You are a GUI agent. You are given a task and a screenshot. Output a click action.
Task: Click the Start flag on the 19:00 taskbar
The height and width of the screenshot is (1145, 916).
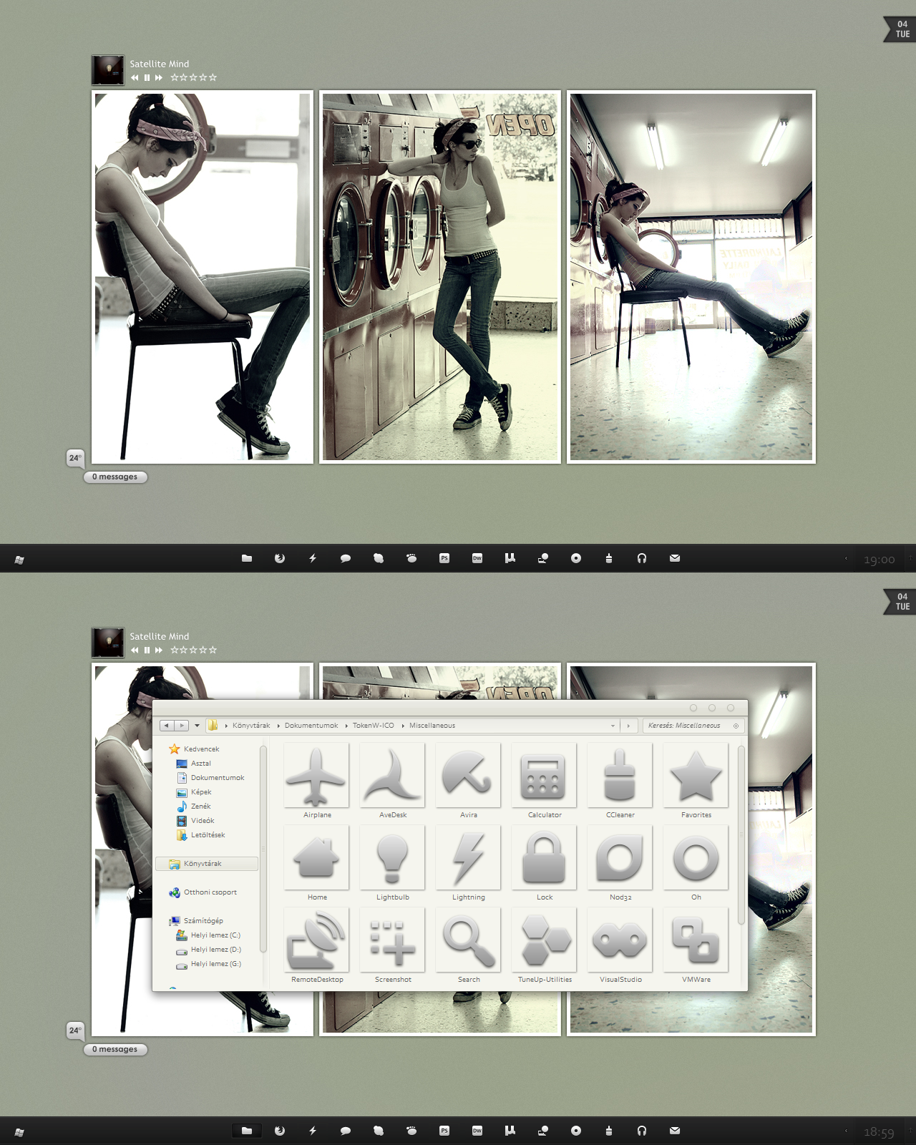[x=19, y=560]
